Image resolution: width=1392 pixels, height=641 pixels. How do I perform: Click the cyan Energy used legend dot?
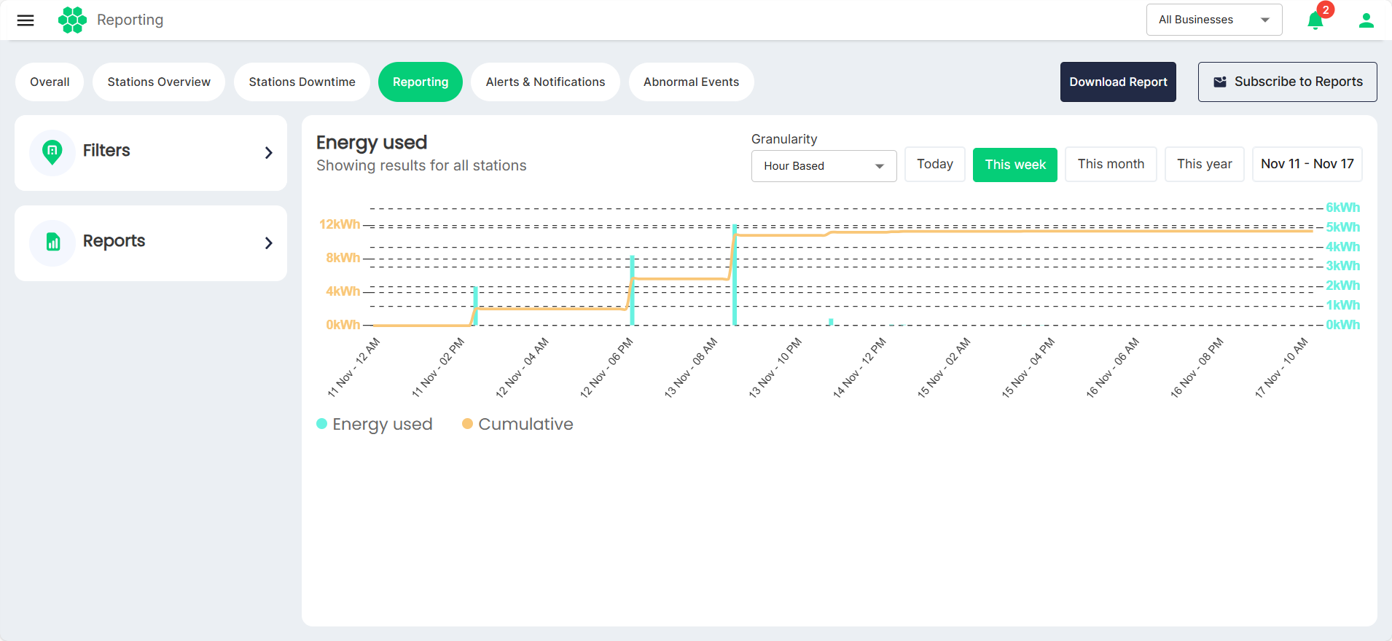[x=321, y=423]
